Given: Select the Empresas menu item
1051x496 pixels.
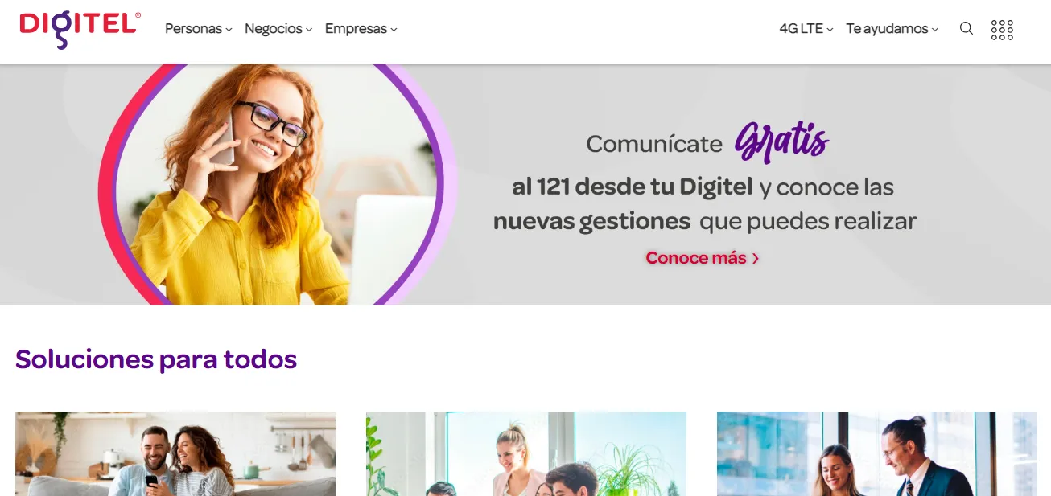Looking at the screenshot, I should click(356, 29).
